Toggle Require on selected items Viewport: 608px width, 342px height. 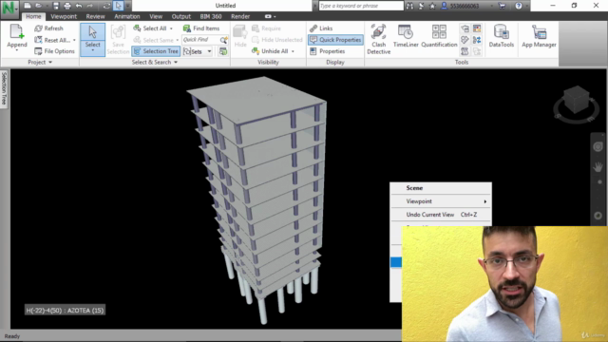click(x=266, y=28)
